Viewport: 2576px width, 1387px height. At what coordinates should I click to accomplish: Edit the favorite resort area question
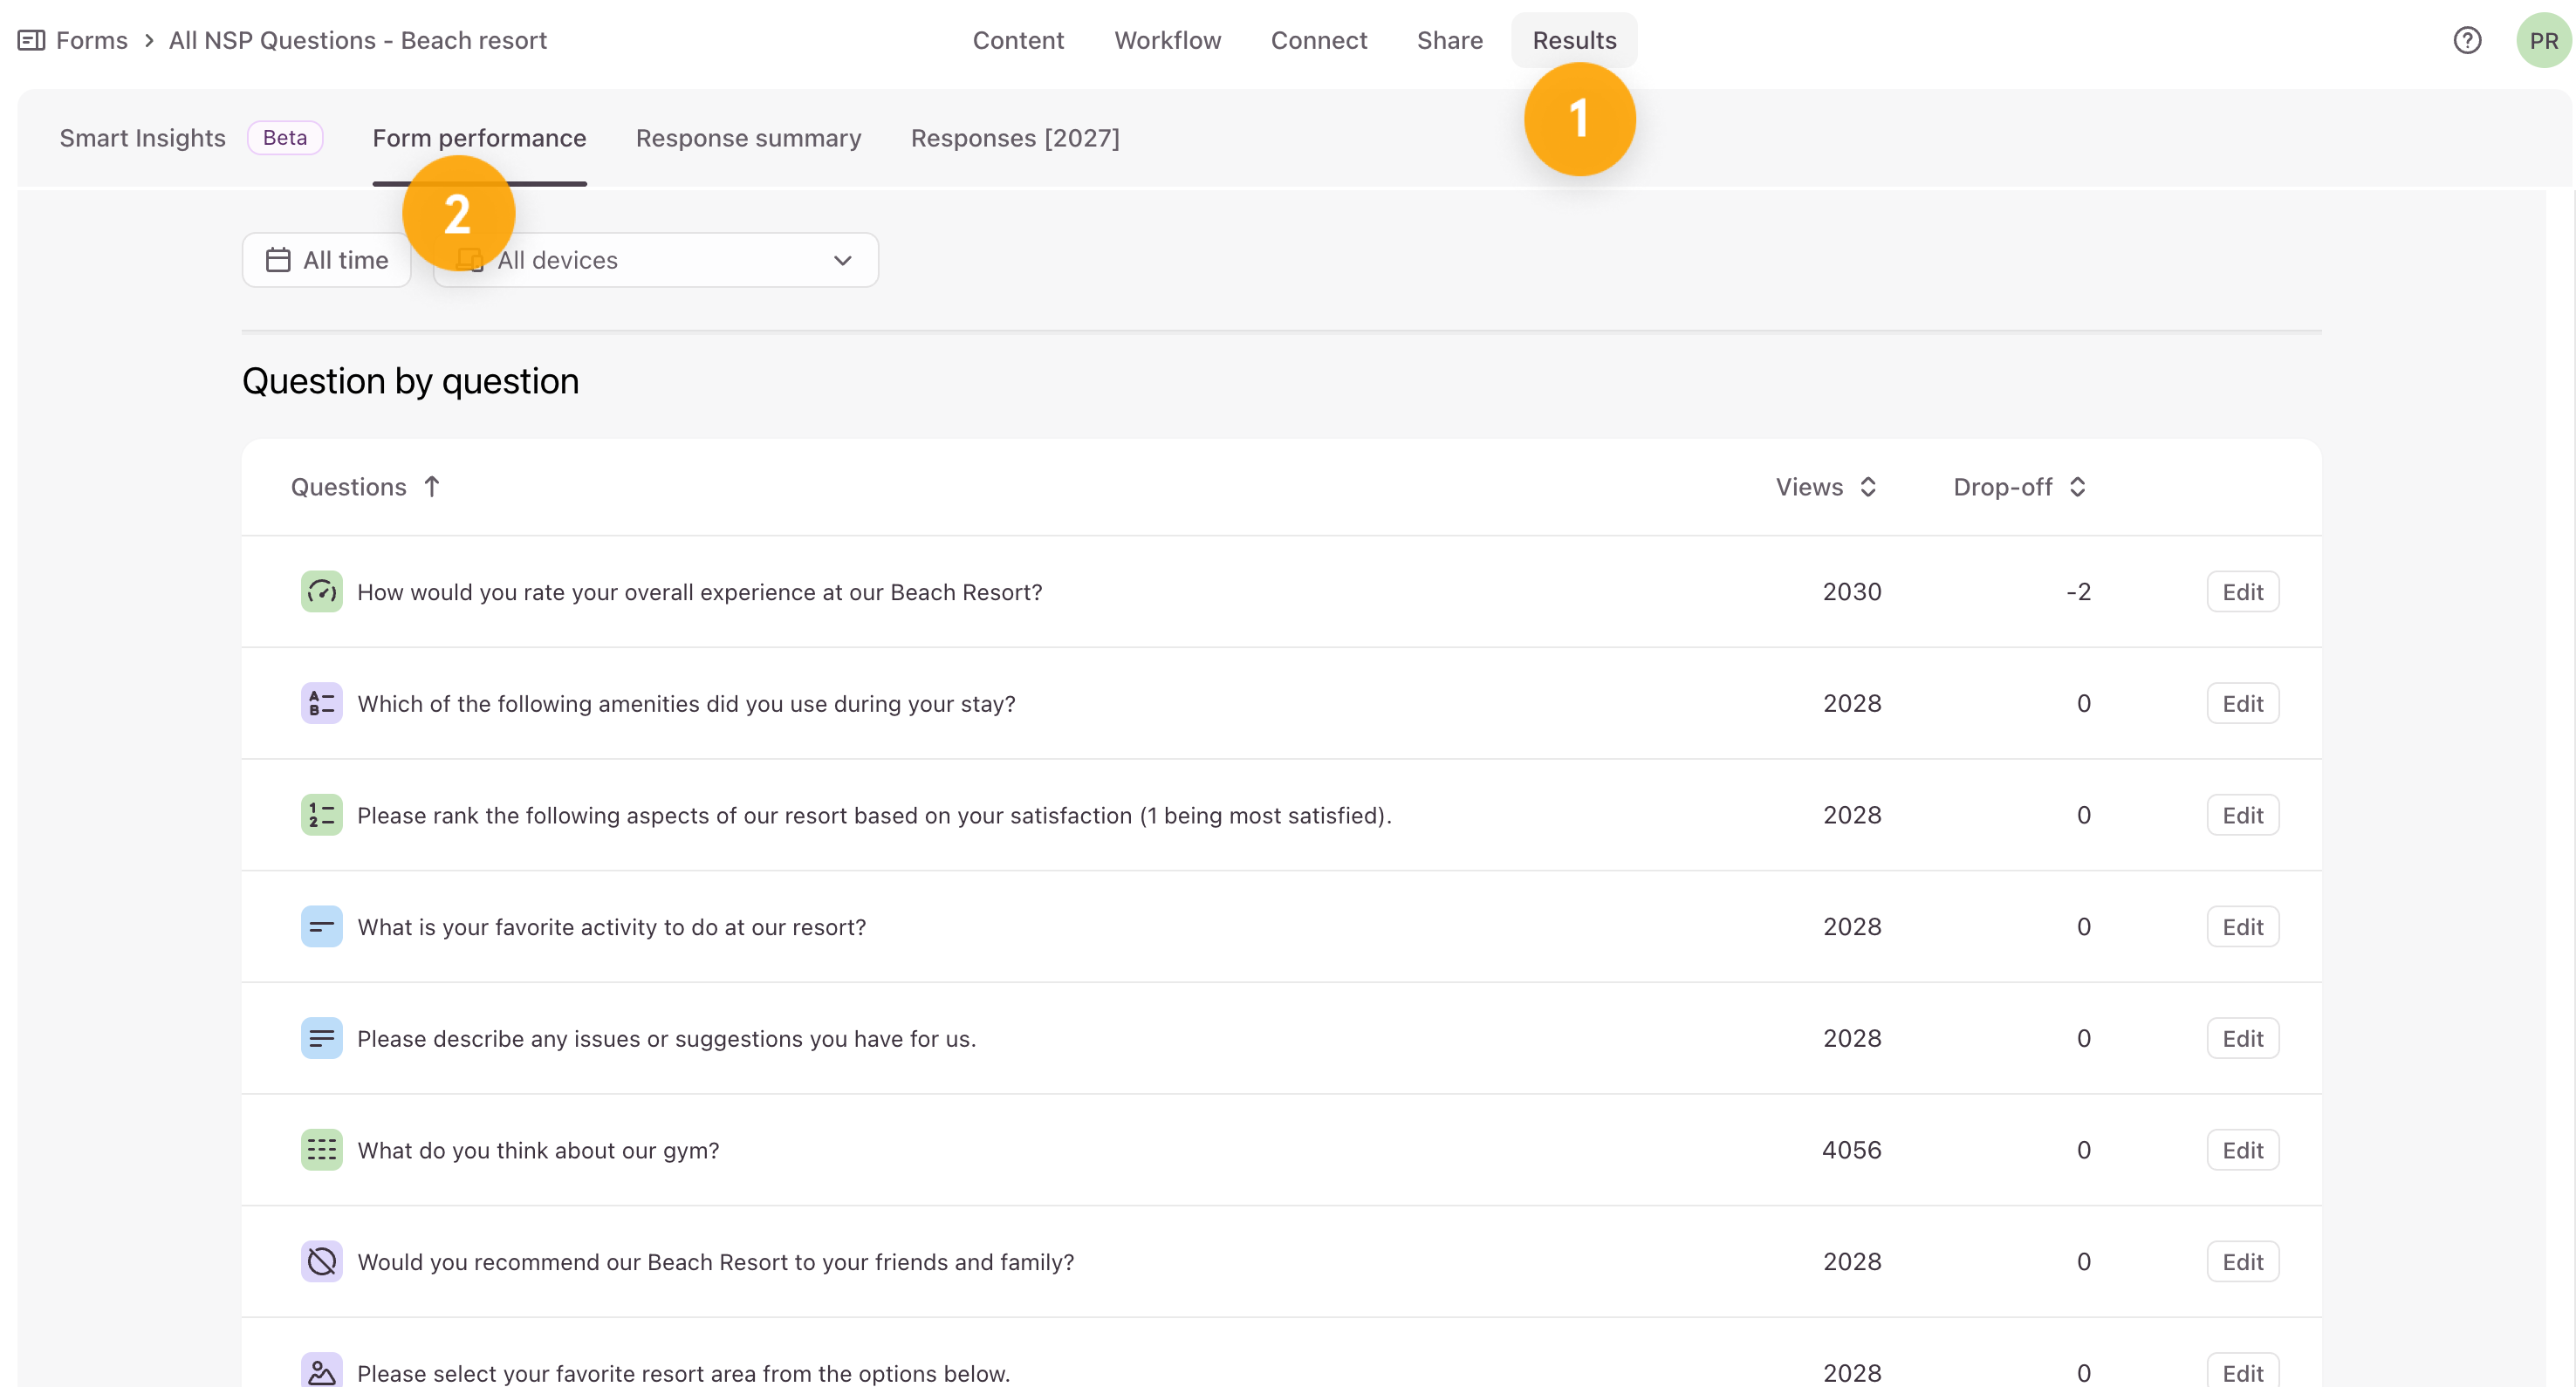(2243, 1370)
